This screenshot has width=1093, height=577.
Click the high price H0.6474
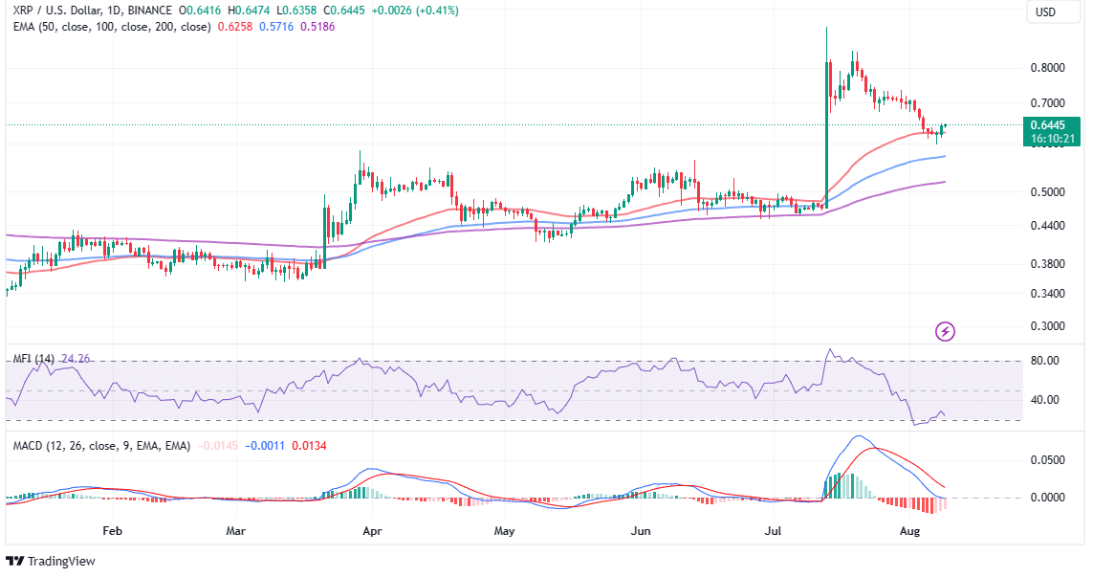pyautogui.click(x=249, y=11)
